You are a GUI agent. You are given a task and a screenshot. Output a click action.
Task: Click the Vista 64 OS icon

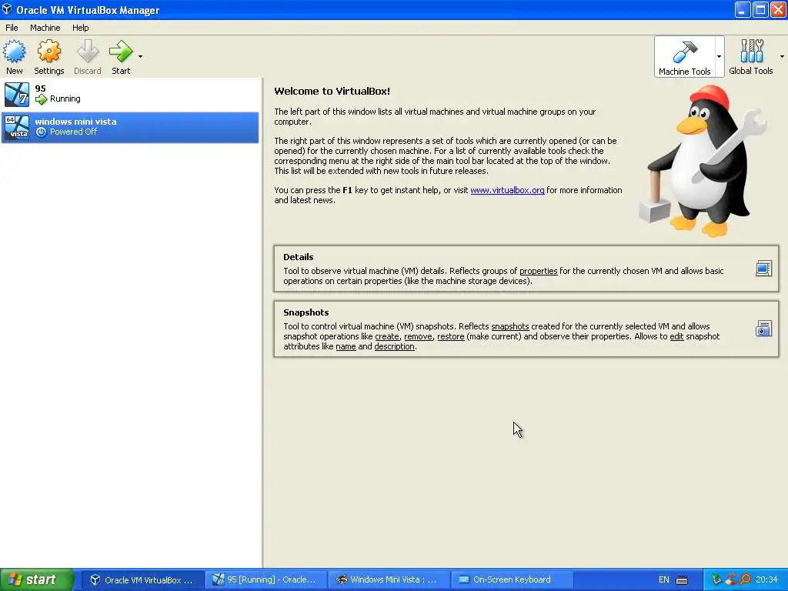pos(17,127)
